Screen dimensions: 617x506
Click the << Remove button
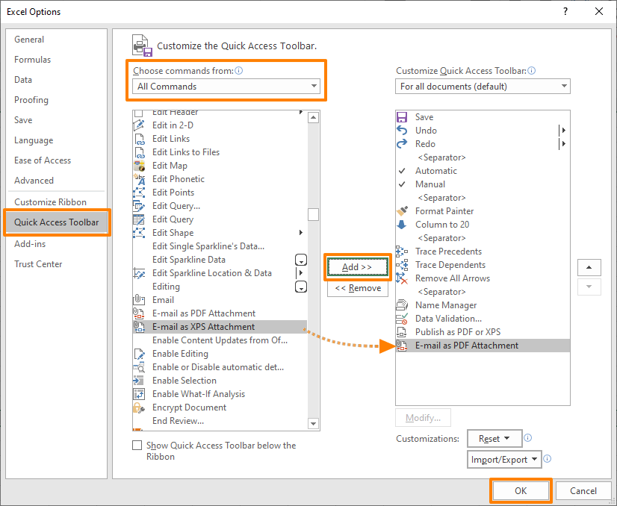(x=358, y=288)
